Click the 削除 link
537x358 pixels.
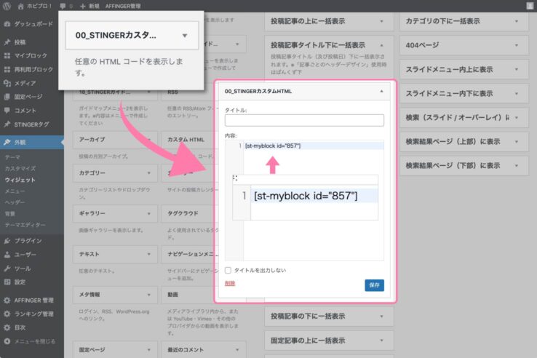230,283
